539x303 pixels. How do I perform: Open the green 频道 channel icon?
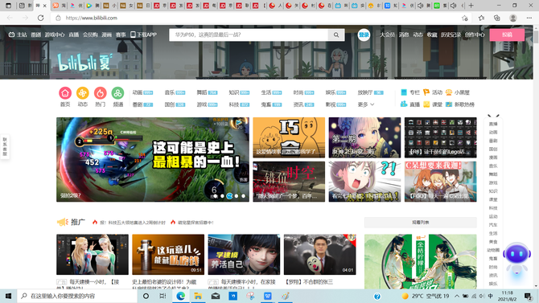pyautogui.click(x=117, y=93)
